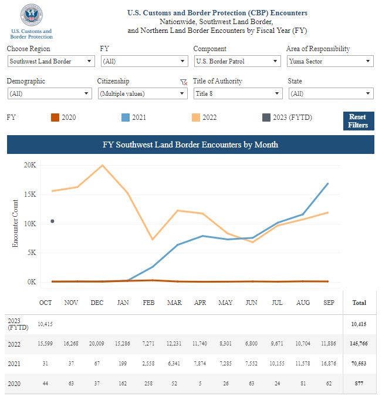Image resolution: width=382 pixels, height=396 pixels.
Task: Highlight the 2023 (FYTD) legend swatch
Action: (x=266, y=118)
